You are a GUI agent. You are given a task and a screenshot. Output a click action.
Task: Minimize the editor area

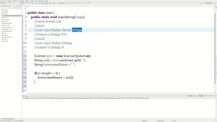[x=214, y=5]
